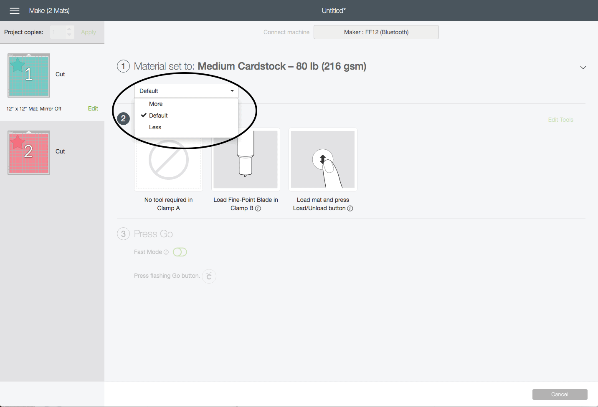This screenshot has width=598, height=407.
Task: Click the Cancel button
Action: coord(560,394)
